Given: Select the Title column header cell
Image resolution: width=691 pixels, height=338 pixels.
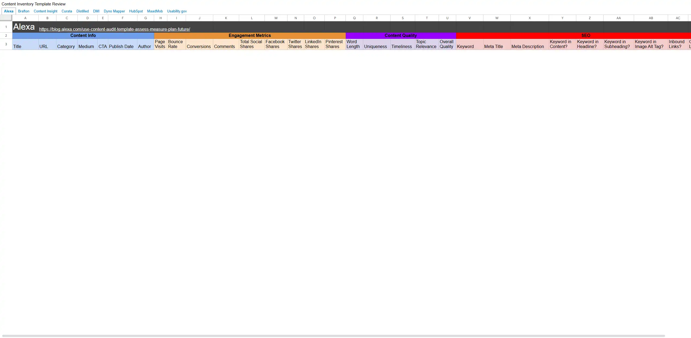Looking at the screenshot, I should (25, 44).
